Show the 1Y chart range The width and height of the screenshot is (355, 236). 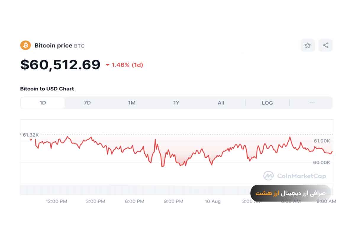click(176, 103)
